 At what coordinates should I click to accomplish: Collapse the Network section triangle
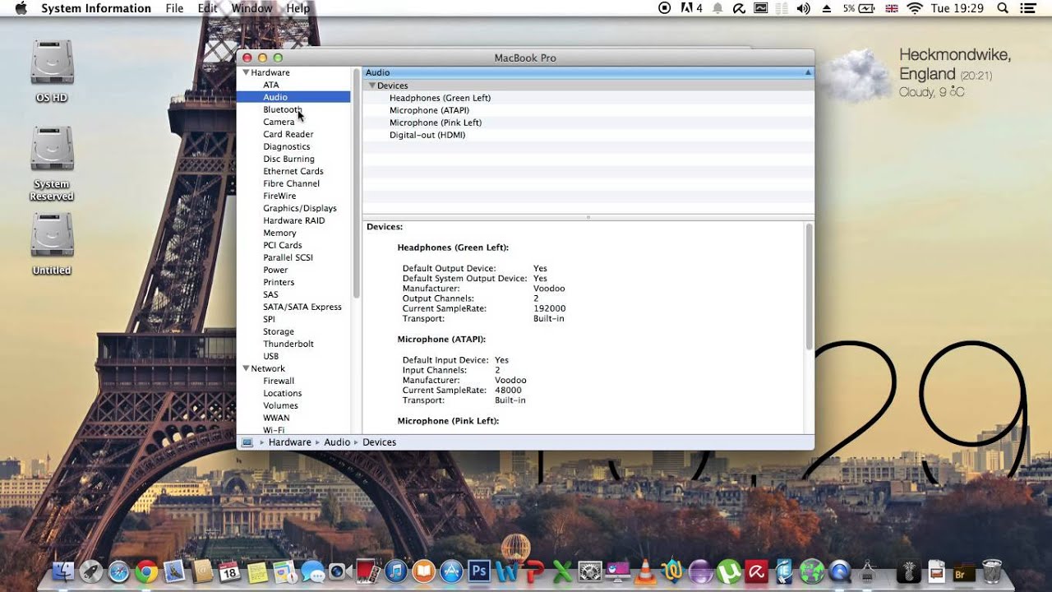pos(245,368)
